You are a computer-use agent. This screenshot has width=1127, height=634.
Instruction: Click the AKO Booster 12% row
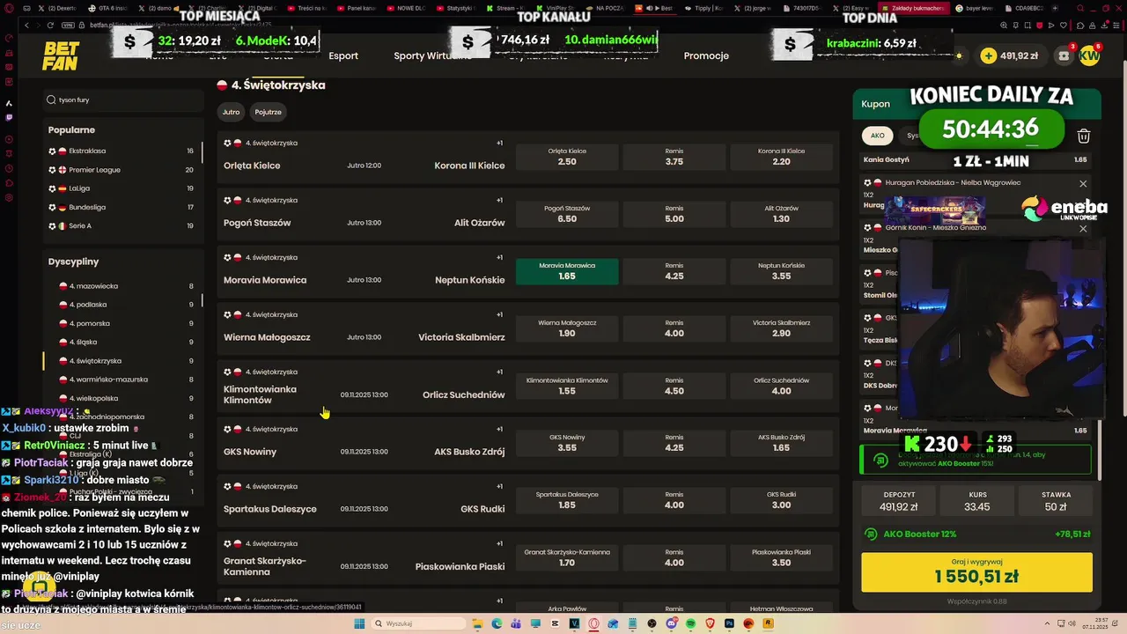[976, 534]
